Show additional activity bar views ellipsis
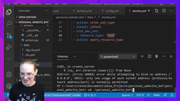This screenshot has height=101, width=180. pyautogui.click(x=9, y=59)
